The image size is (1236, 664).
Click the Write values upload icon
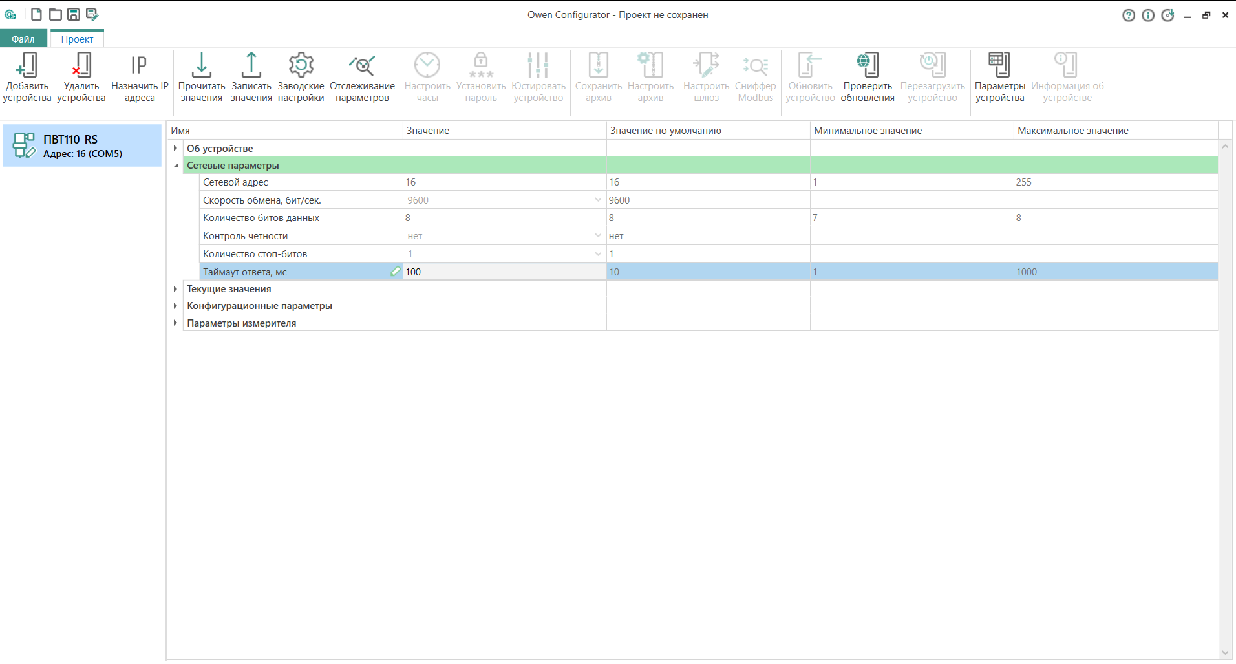[x=251, y=65]
